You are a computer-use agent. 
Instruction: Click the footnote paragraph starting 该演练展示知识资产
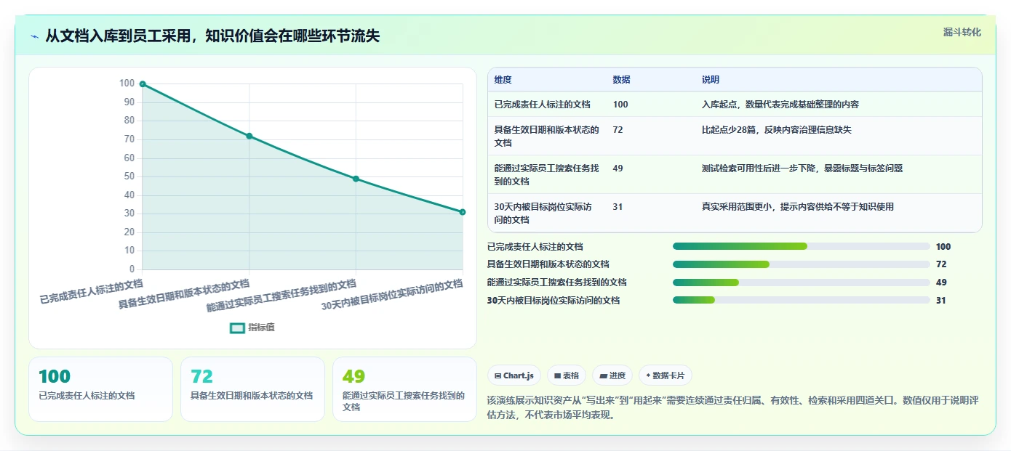[x=734, y=407]
